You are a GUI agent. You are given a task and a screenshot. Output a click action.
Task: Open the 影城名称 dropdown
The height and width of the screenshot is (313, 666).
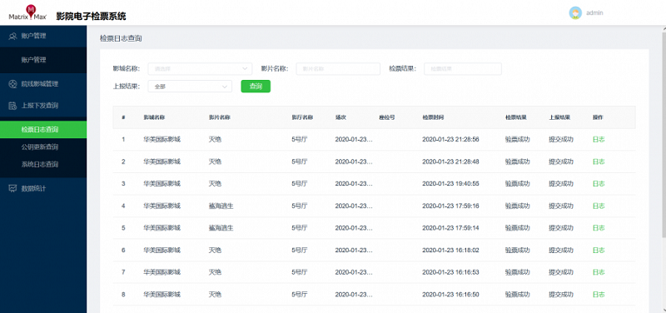click(200, 69)
